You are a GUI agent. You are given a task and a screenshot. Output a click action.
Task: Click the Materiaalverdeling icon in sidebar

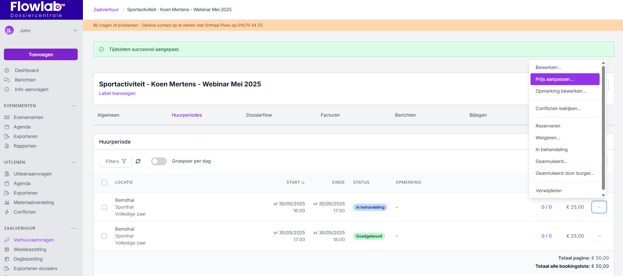point(7,202)
